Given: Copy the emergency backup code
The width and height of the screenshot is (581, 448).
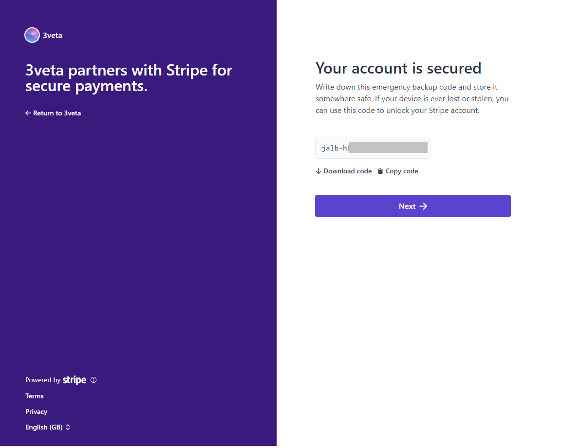Looking at the screenshot, I should pos(402,171).
